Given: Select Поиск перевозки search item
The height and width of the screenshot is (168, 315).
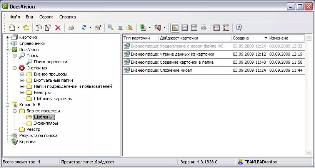Looking at the screenshot, I should [50, 62].
